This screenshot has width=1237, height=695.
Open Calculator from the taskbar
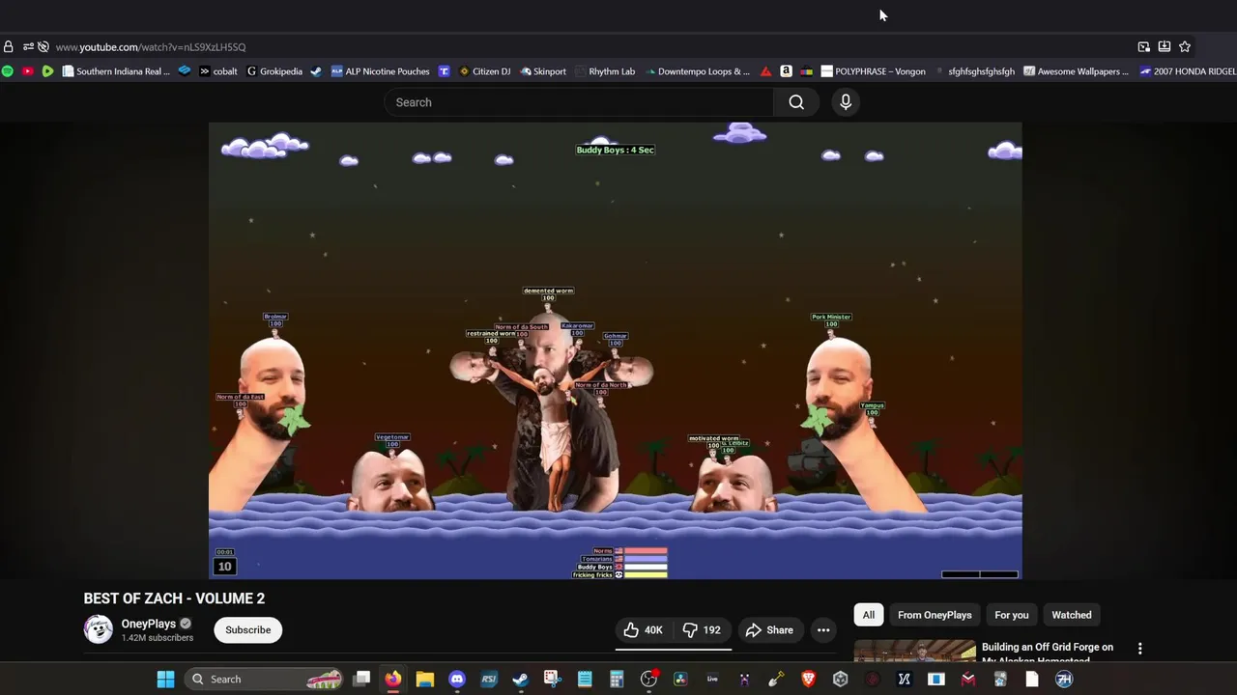pyautogui.click(x=617, y=680)
